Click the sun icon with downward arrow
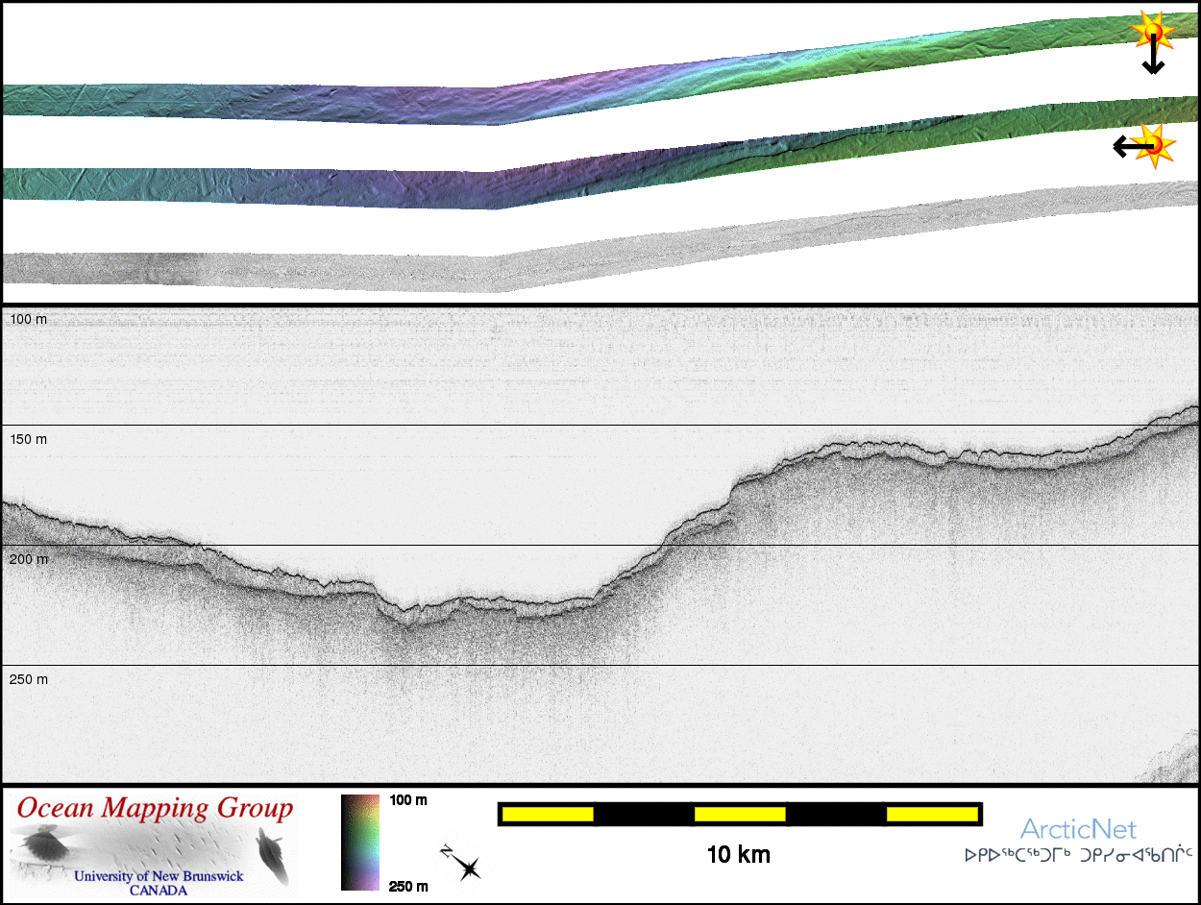Screen dimensions: 1201x905 pyautogui.click(x=1151, y=33)
